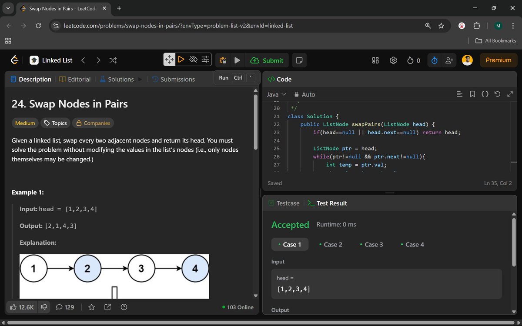Open the LeetCode home logo
The width and height of the screenshot is (522, 326).
(14, 60)
